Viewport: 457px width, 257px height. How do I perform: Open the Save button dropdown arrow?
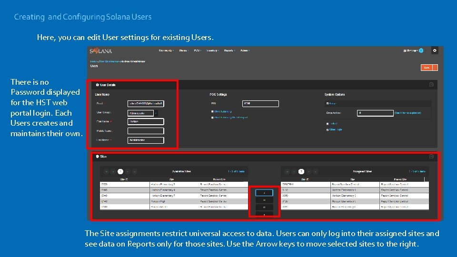(436, 68)
